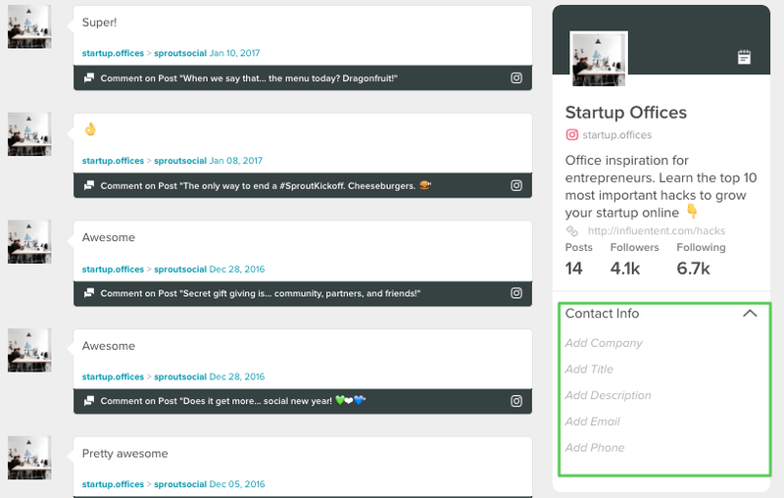
Task: Open startup.offices link dated Dec 05, 2016
Action: click(x=113, y=484)
